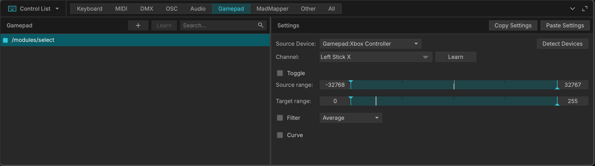
Task: Click the Control List keyboard icon
Action: pos(12,9)
